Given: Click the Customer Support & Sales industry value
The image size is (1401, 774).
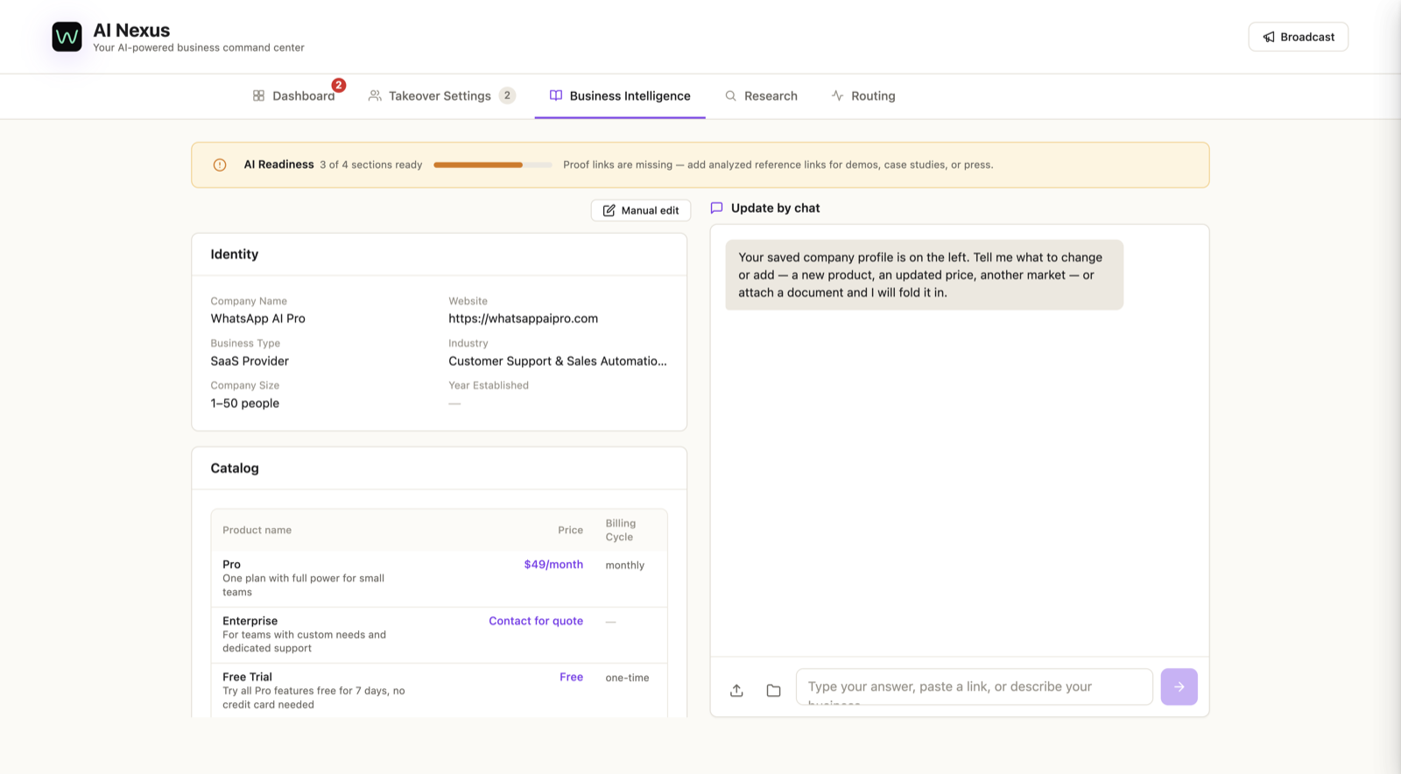Looking at the screenshot, I should [558, 361].
